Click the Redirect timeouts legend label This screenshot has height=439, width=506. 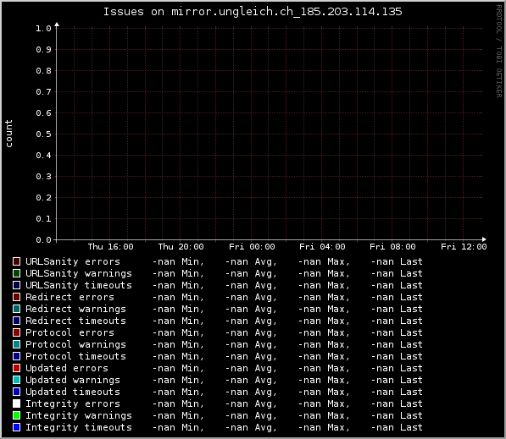click(x=75, y=321)
